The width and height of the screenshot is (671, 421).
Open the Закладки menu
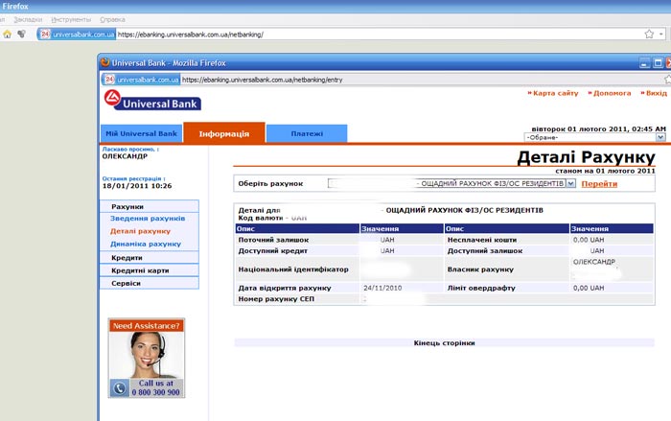28,20
